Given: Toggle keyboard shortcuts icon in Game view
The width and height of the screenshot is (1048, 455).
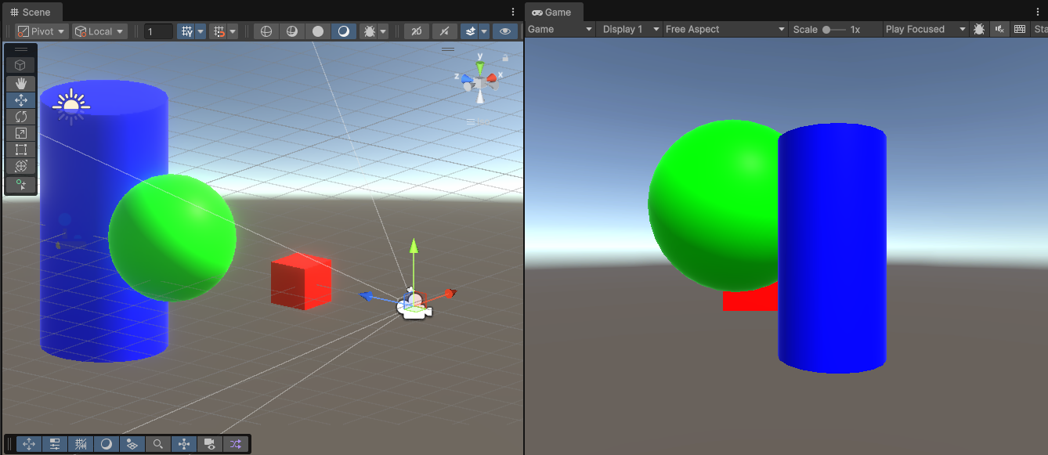Looking at the screenshot, I should click(x=1019, y=29).
